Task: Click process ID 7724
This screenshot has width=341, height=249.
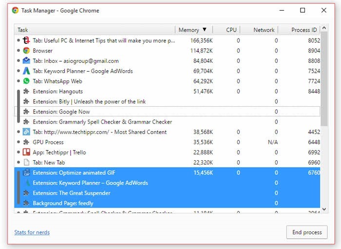Action: (314, 81)
